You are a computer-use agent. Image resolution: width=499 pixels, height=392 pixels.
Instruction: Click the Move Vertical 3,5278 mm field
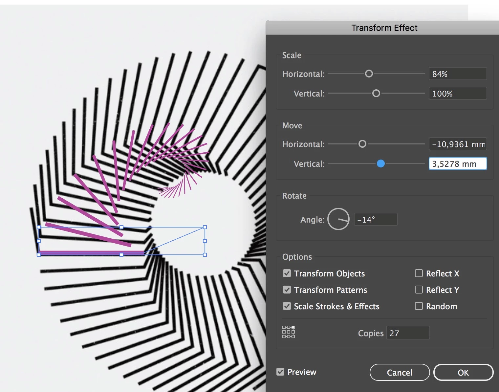tap(458, 164)
